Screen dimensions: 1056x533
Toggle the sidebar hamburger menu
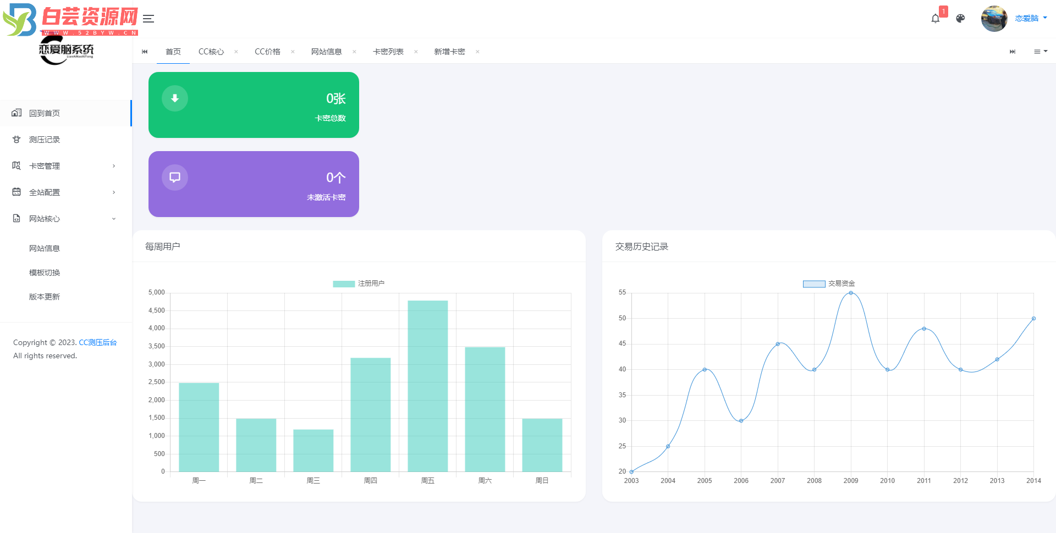[148, 19]
